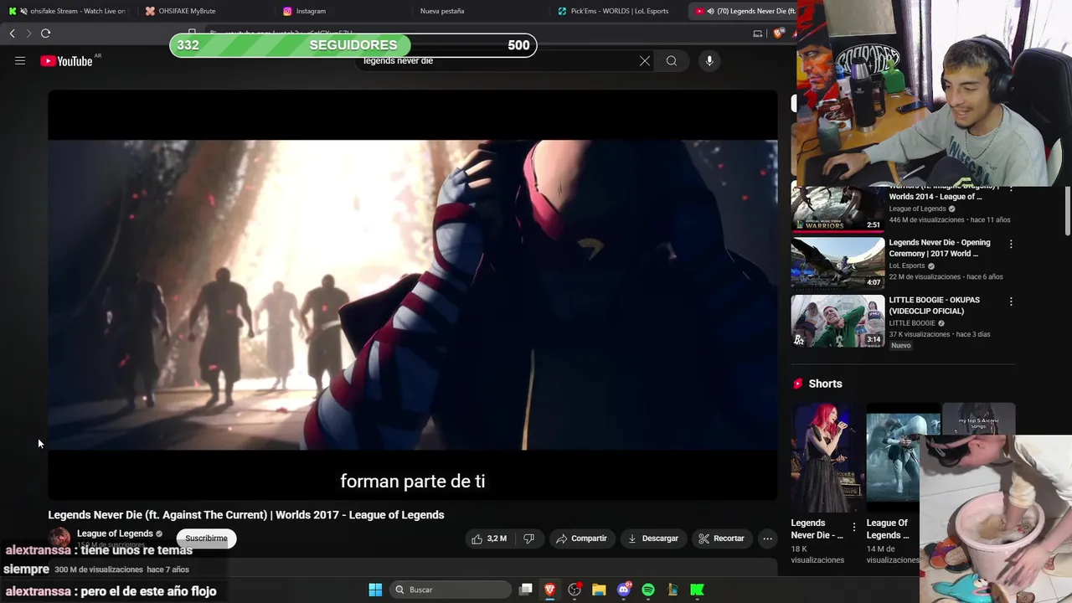The height and width of the screenshot is (603, 1072).
Task: Open Task View on the taskbar
Action: click(526, 590)
